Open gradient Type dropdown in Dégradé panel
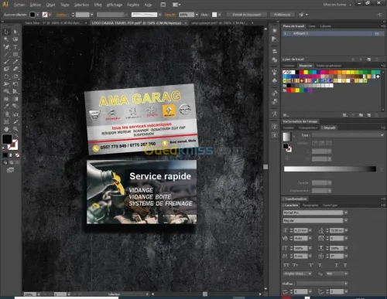The width and height of the screenshot is (387, 299). pos(348,135)
